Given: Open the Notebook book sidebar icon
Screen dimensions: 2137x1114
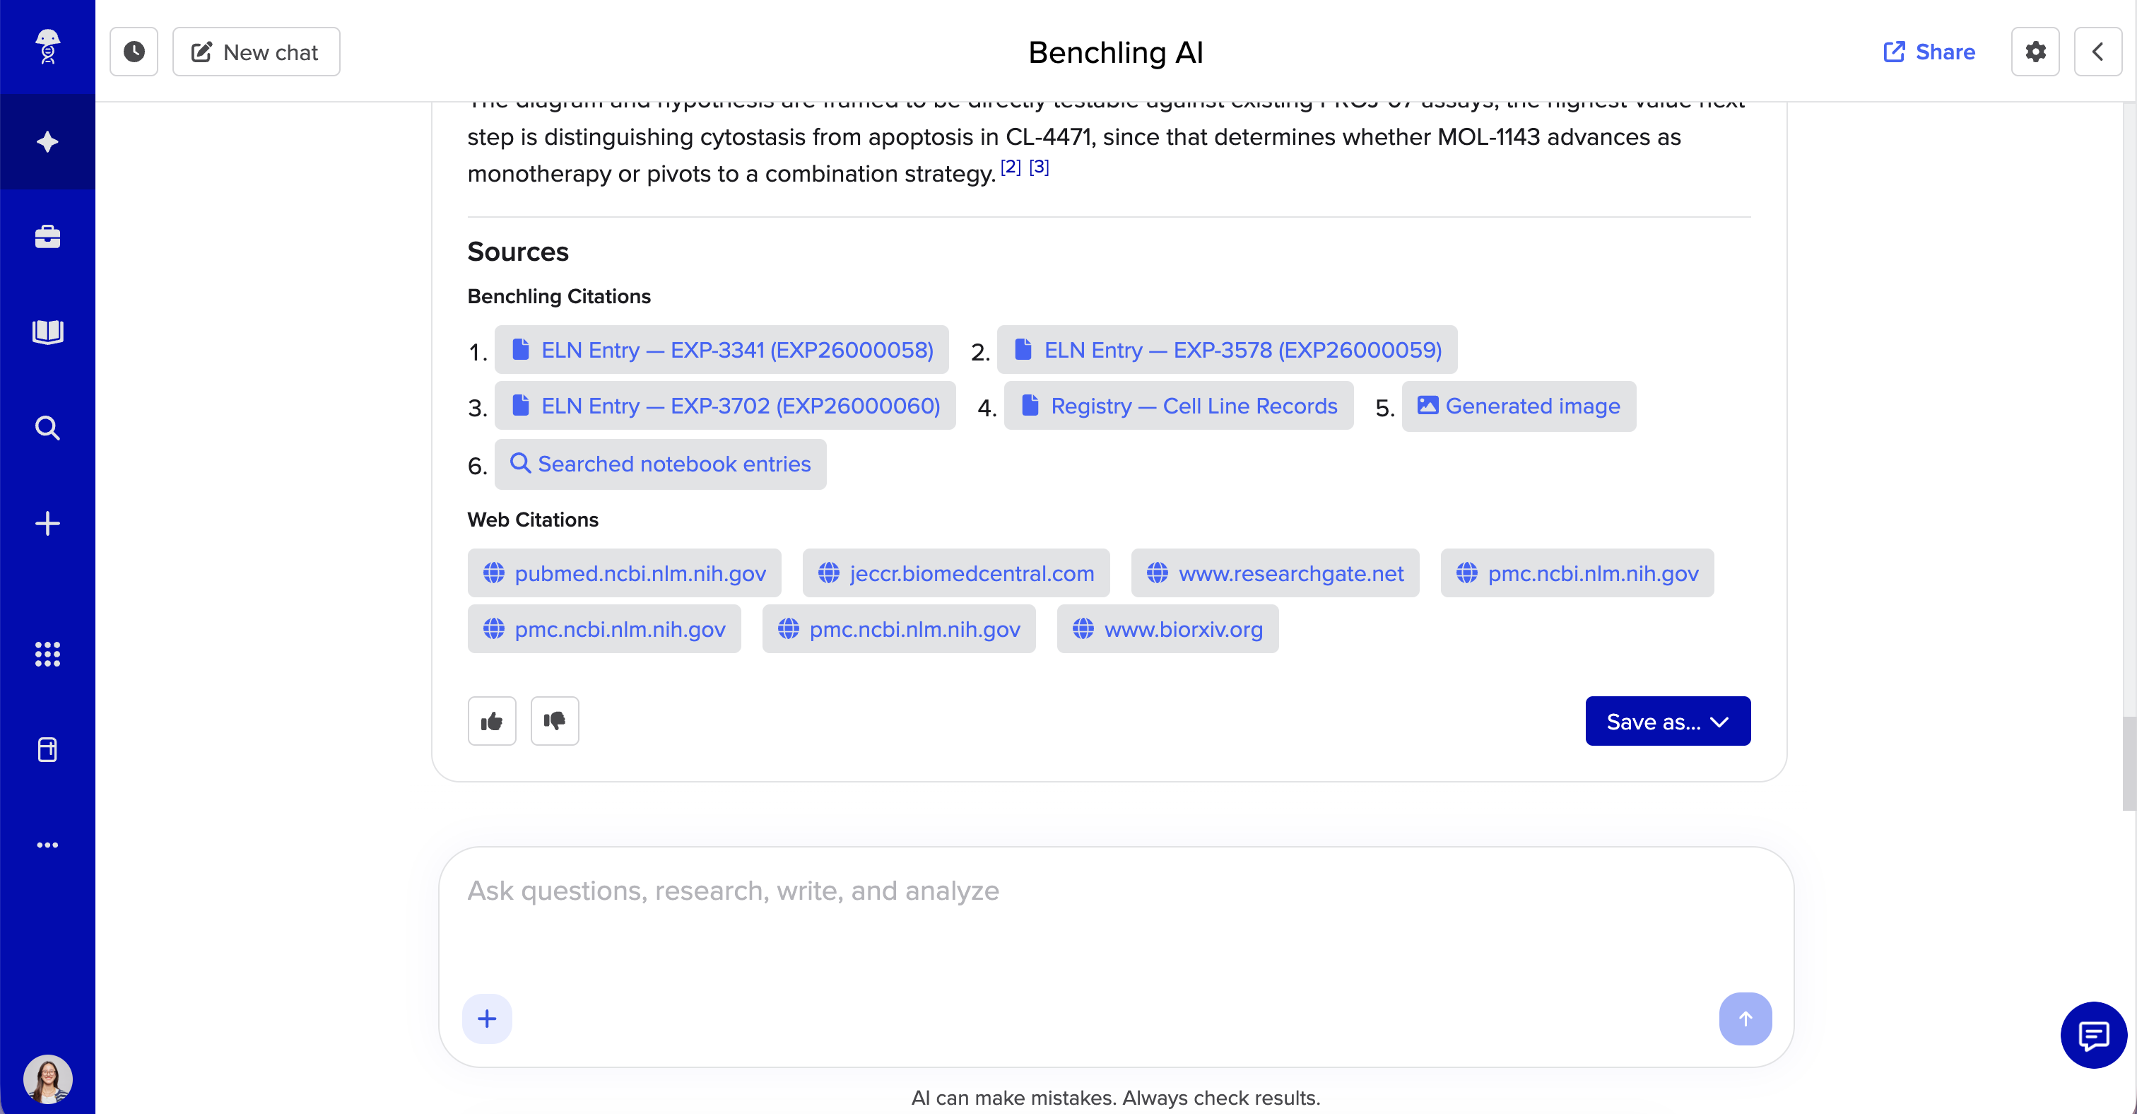Looking at the screenshot, I should (47, 332).
